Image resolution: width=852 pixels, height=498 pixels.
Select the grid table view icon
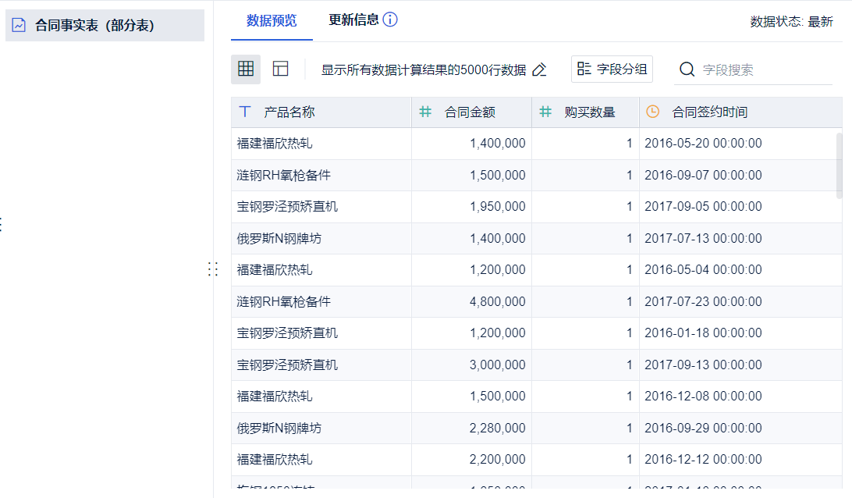click(x=246, y=69)
